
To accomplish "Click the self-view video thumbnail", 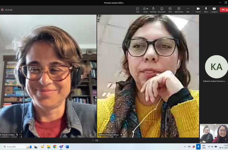I will pos(214,133).
